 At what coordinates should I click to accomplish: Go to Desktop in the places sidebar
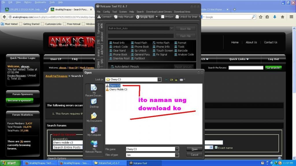click(x=94, y=103)
